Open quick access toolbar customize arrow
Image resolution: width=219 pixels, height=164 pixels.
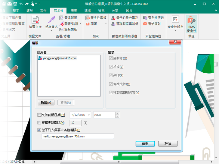point(39,4)
